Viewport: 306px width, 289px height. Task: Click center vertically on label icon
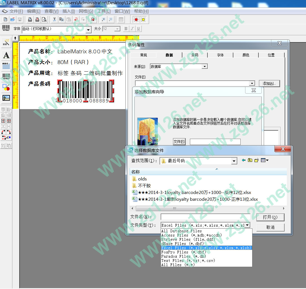pyautogui.click(x=3, y=121)
